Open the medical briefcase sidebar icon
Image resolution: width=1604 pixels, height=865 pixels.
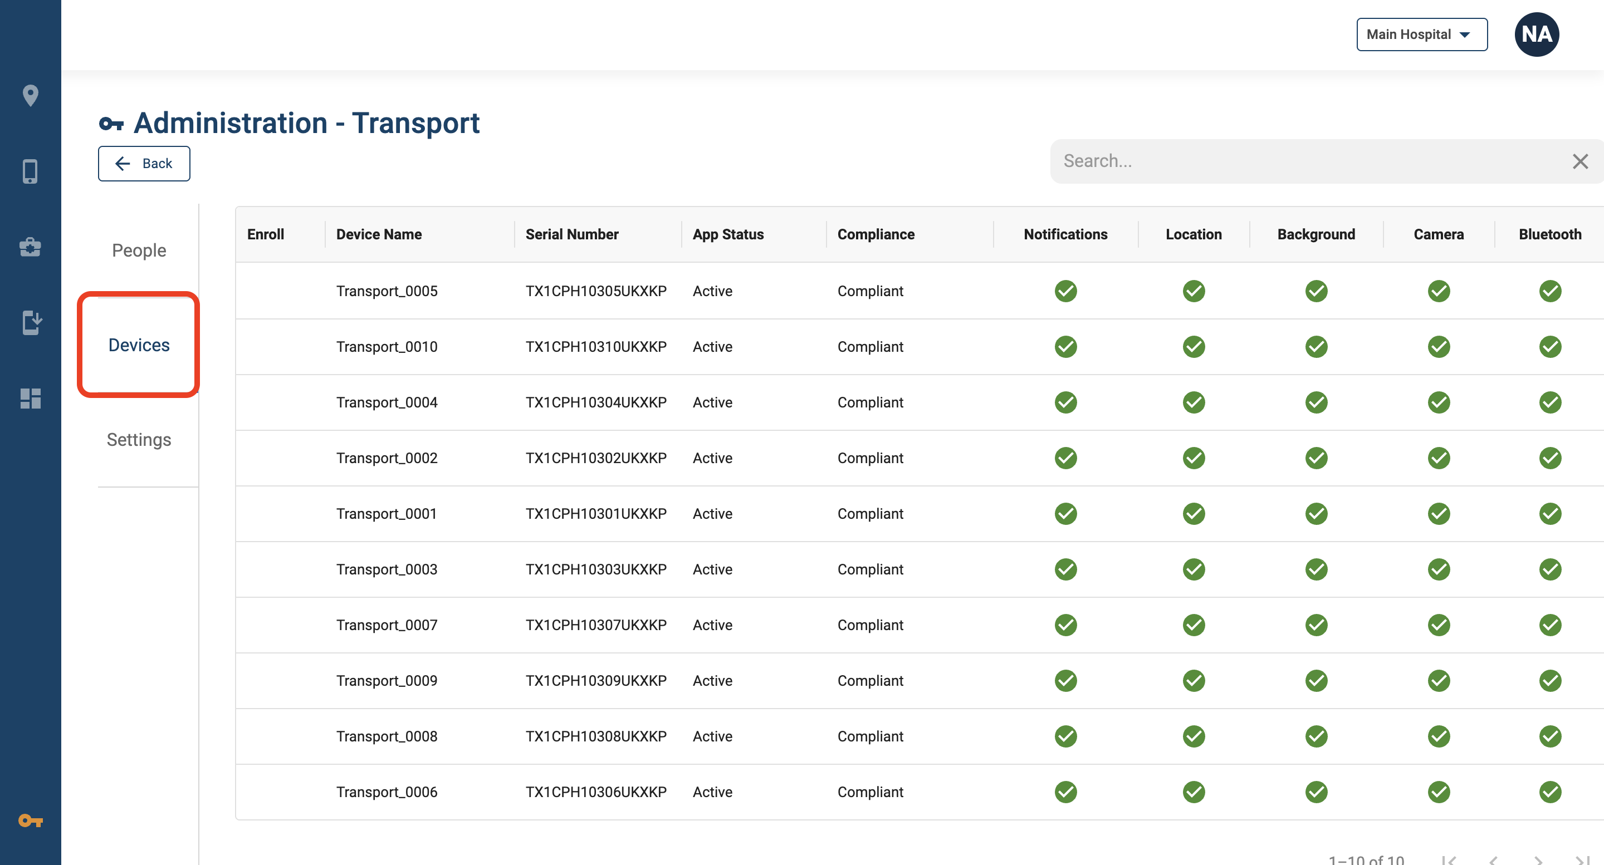click(x=30, y=247)
